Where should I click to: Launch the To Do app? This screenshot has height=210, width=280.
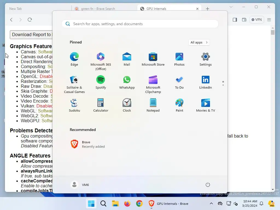pos(179,83)
